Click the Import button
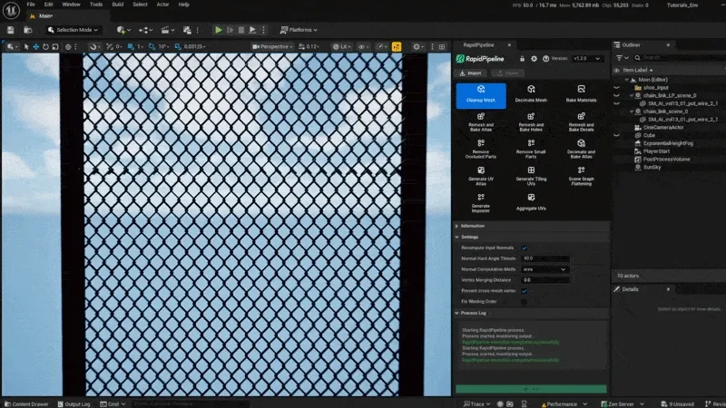Viewport: 726px width, 408px height. pyautogui.click(x=470, y=73)
